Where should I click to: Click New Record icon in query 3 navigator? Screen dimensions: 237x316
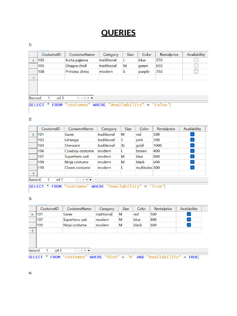(89, 251)
